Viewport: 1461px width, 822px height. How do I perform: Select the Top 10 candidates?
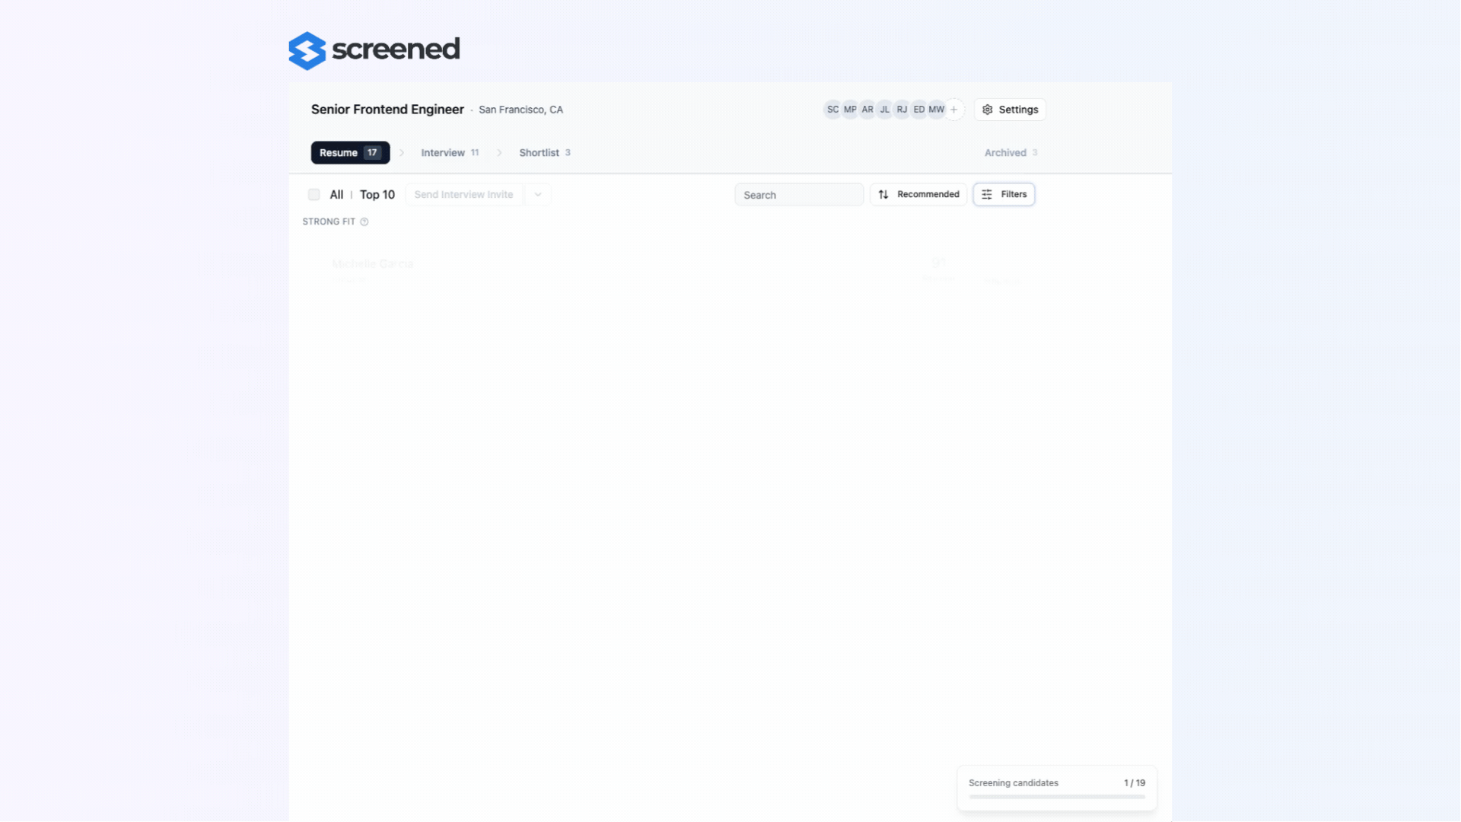pos(377,195)
